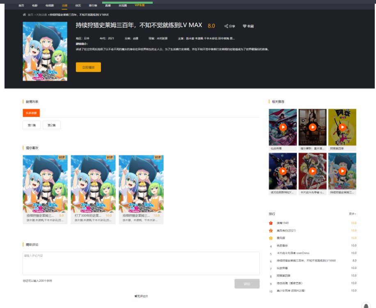Open 打了300年的史莱... recommended poster
Screen dimensions: 376x308
pyautogui.click(x=93, y=184)
